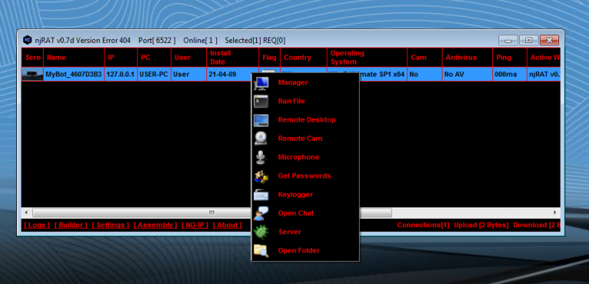Open the [ Settings ] link
Screen dimensions: 589x284
point(110,225)
